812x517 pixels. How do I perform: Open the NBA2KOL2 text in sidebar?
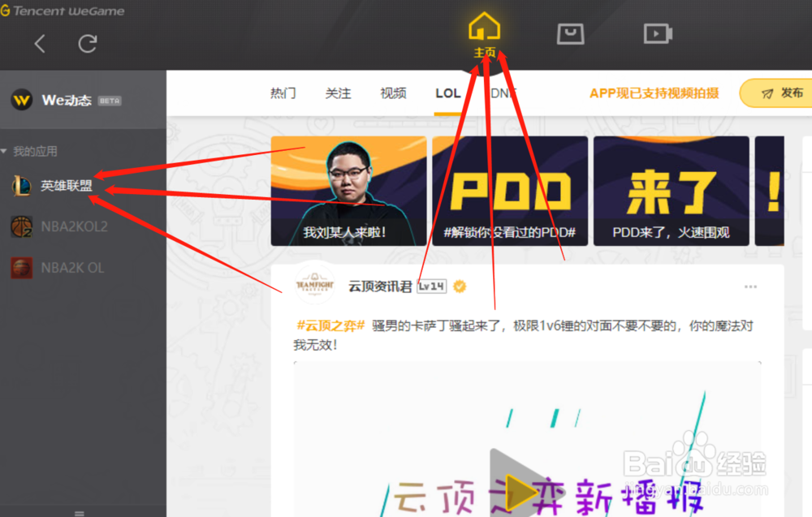(x=75, y=226)
